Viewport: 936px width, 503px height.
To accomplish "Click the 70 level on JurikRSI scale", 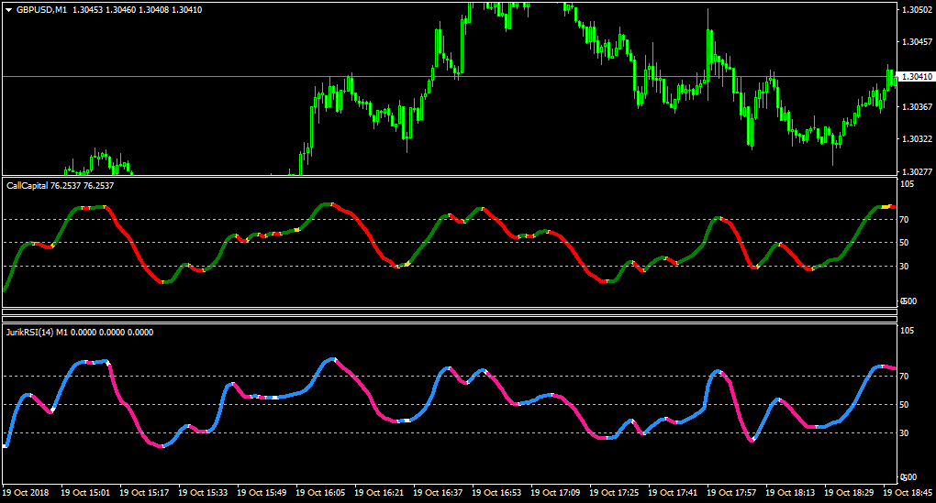I will (905, 376).
